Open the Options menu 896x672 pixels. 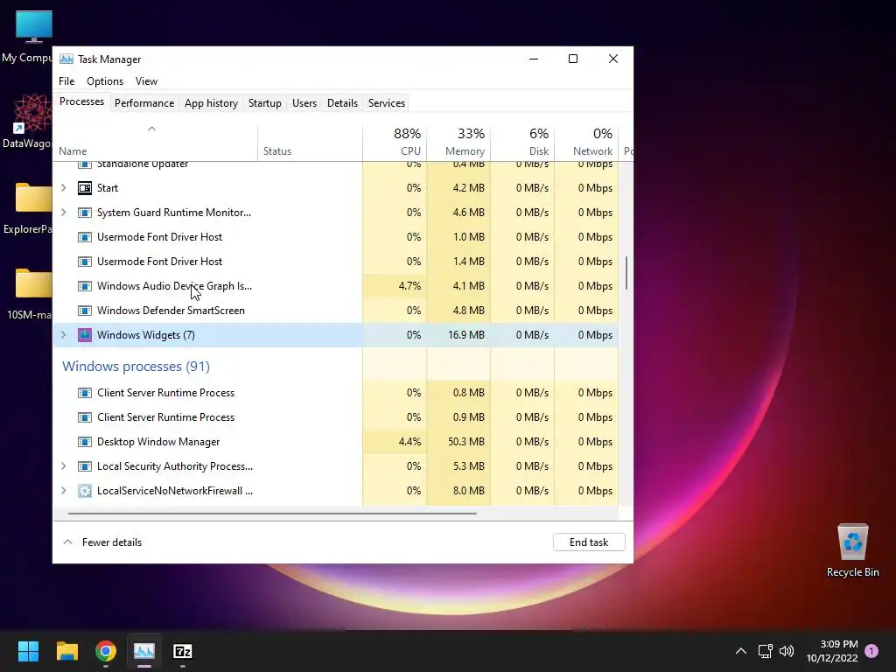105,81
